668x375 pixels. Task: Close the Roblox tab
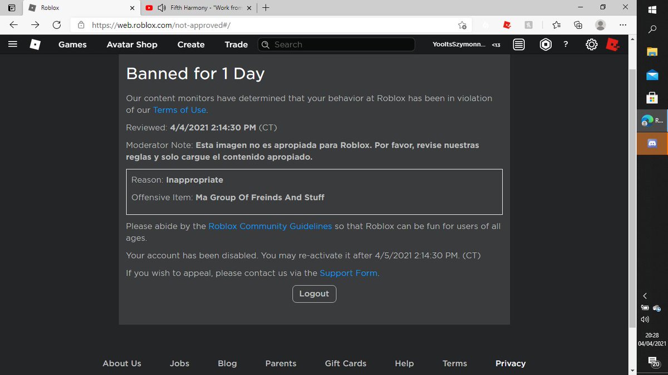click(x=132, y=8)
